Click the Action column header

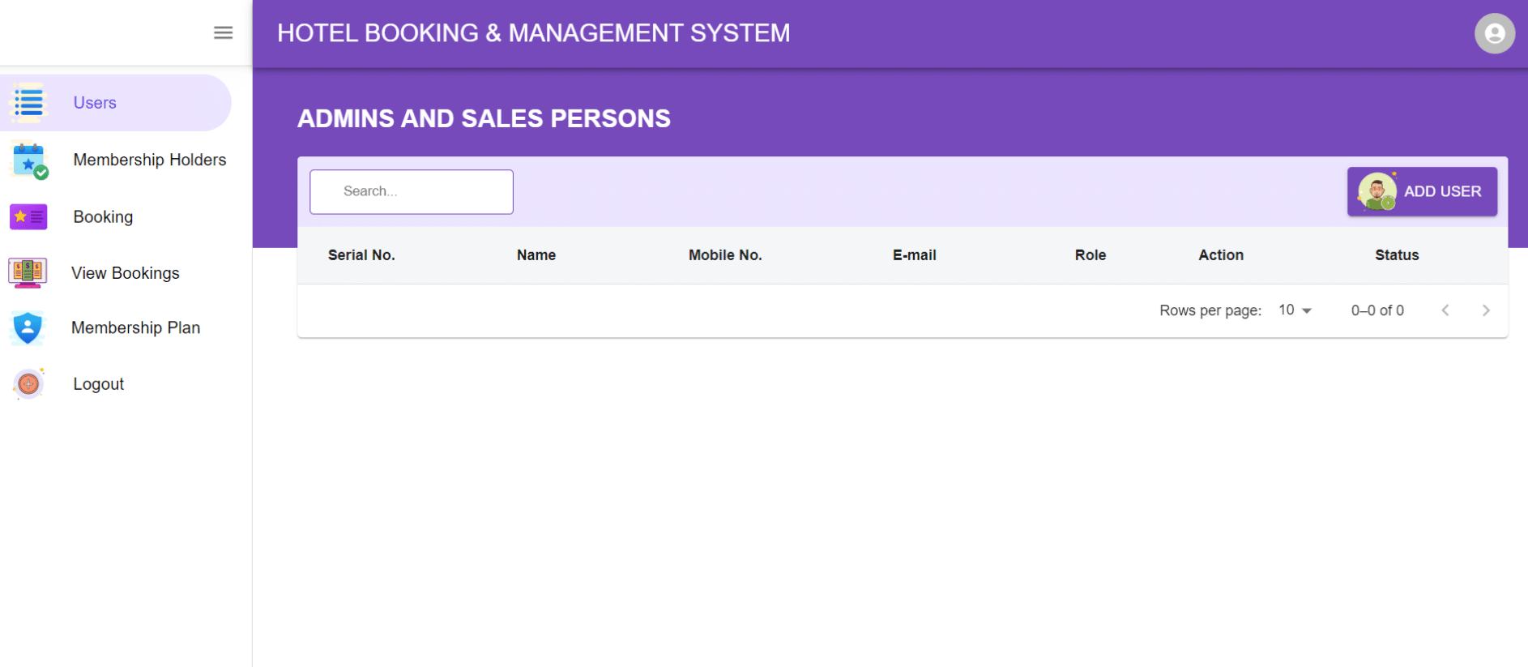[1221, 254]
